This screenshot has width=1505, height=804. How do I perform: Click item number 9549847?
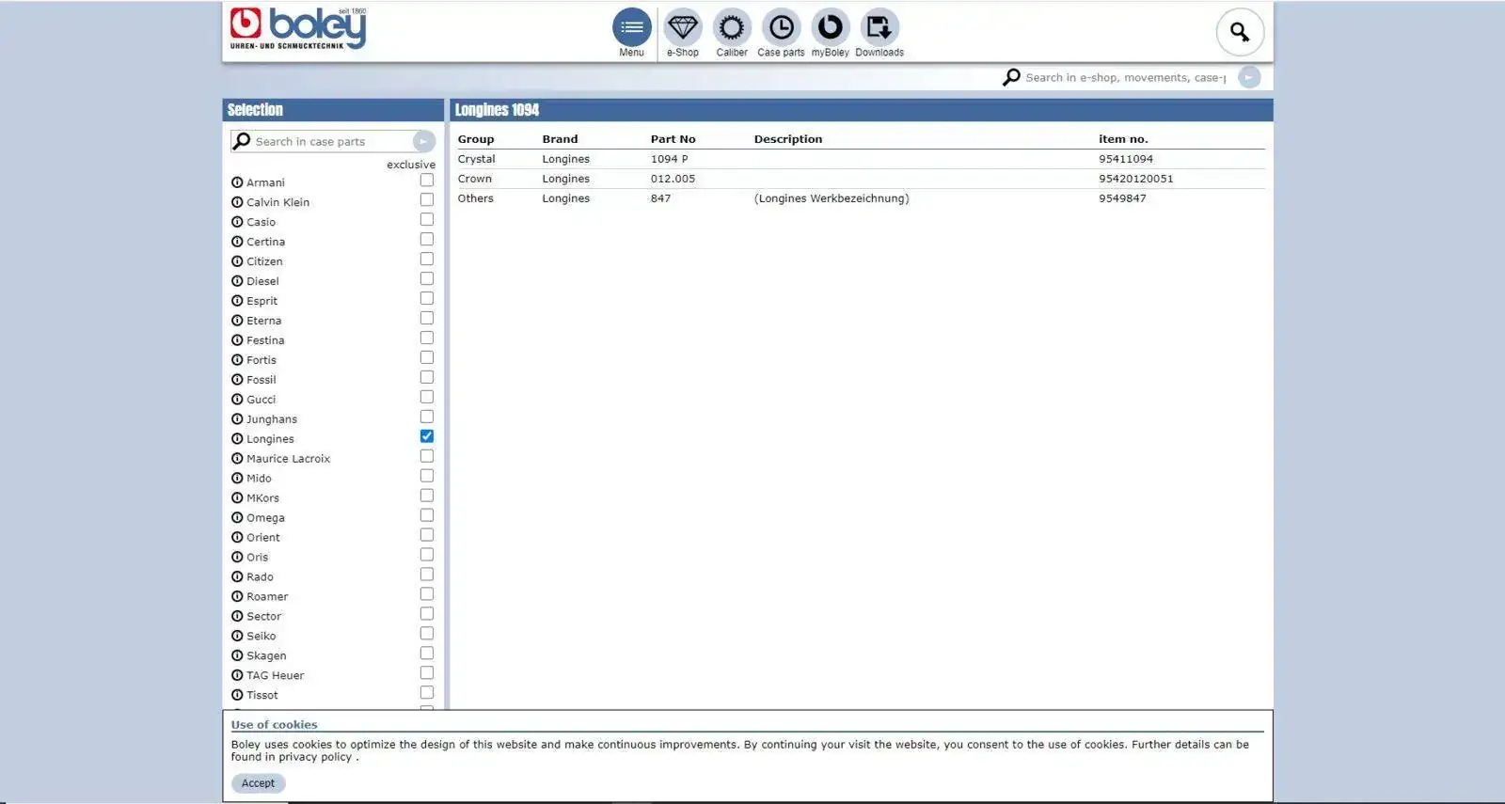tap(1122, 198)
